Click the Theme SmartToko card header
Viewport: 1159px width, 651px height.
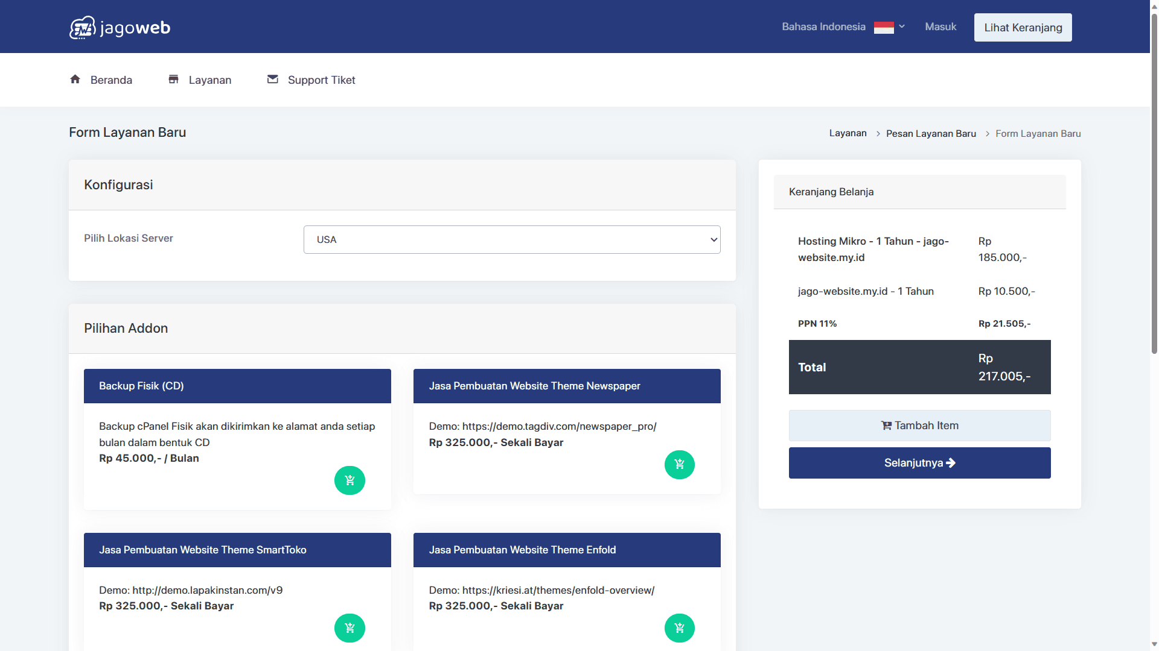point(237,550)
